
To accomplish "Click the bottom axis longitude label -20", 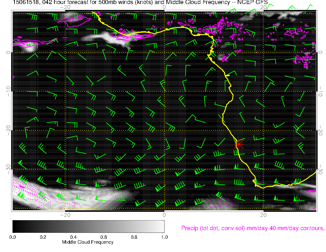I will pos(64,215).
